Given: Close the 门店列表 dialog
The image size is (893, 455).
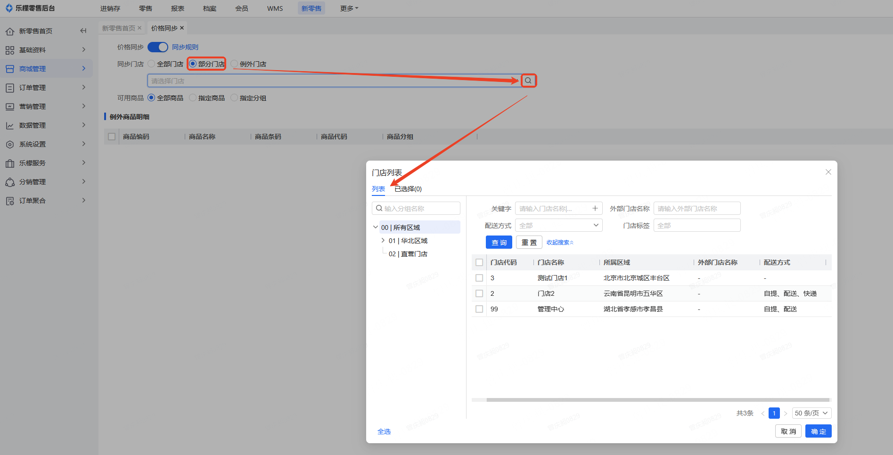Looking at the screenshot, I should (x=828, y=172).
